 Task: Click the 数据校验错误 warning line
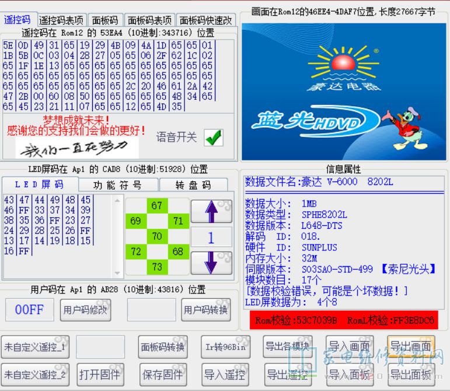point(327,291)
